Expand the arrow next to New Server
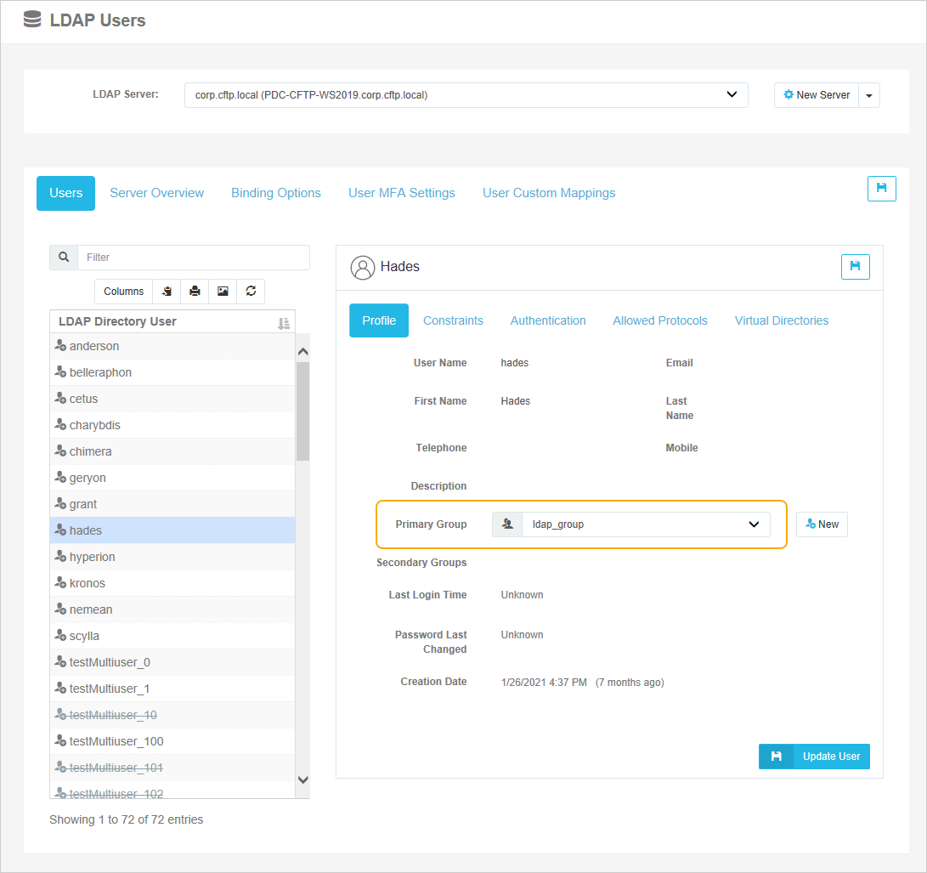 (868, 95)
